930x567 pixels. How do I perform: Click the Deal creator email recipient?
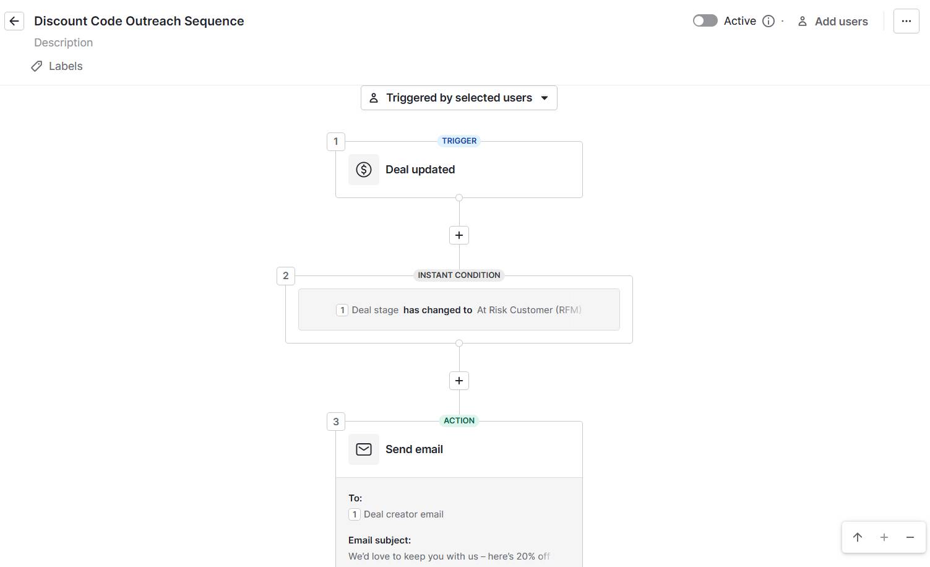(403, 514)
